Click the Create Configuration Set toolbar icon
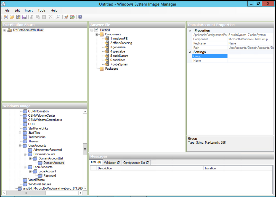The height and width of the screenshot is (197, 276). pyautogui.click(x=72, y=17)
